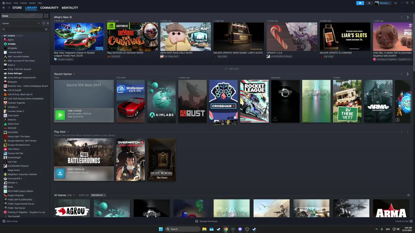Open the Friends menu
Screen dimensions: 415x233
click(x=24, y=3)
